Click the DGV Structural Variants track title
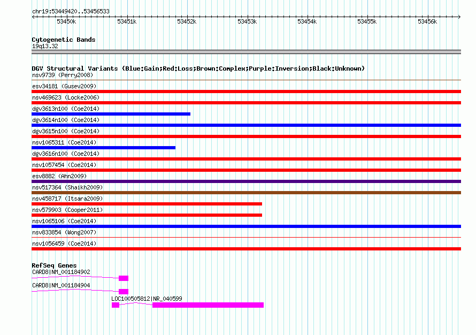476x335 pixels. pyautogui.click(x=198, y=68)
